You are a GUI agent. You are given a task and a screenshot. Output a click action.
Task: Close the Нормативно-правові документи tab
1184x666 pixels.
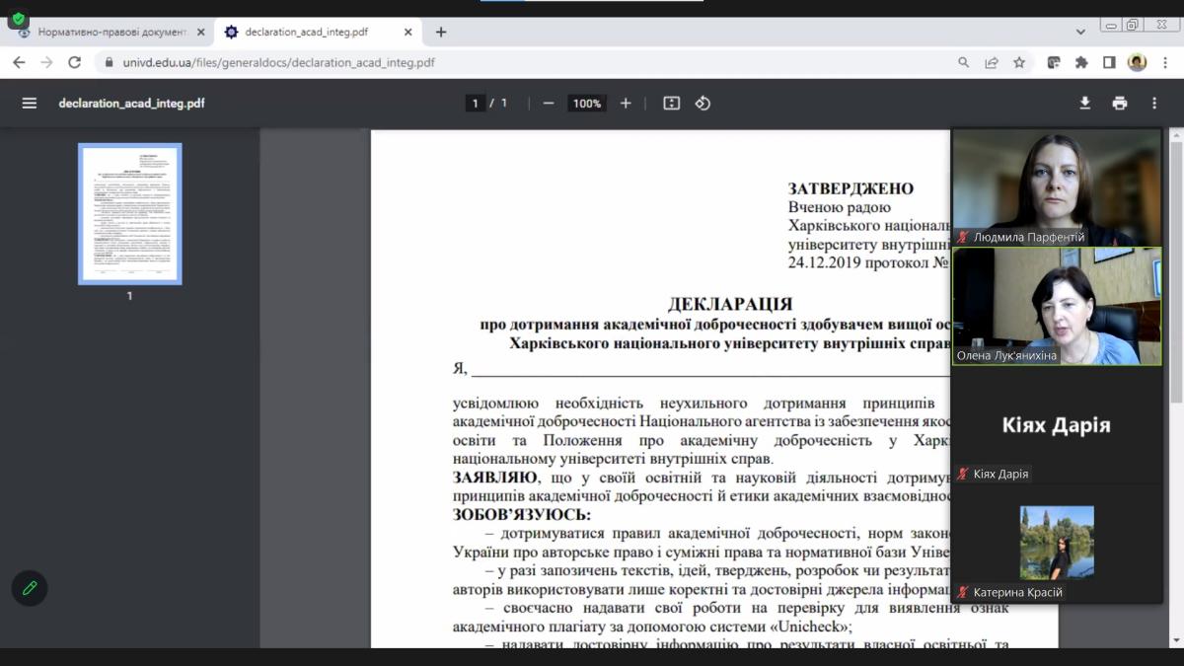coord(201,32)
